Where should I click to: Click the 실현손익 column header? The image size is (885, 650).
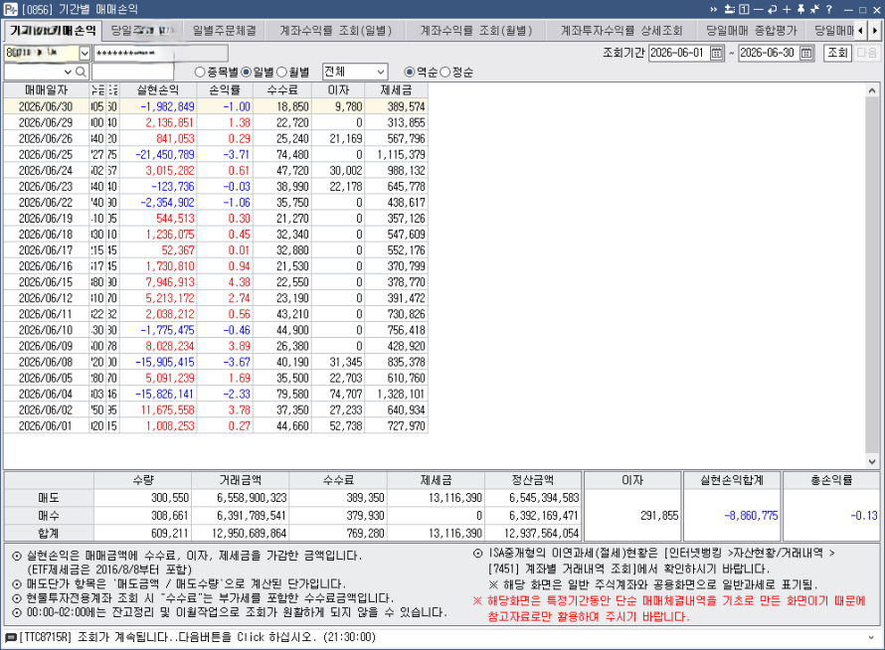tap(158, 90)
